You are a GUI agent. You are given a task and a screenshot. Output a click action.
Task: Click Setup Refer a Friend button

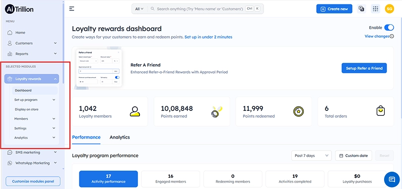(364, 68)
